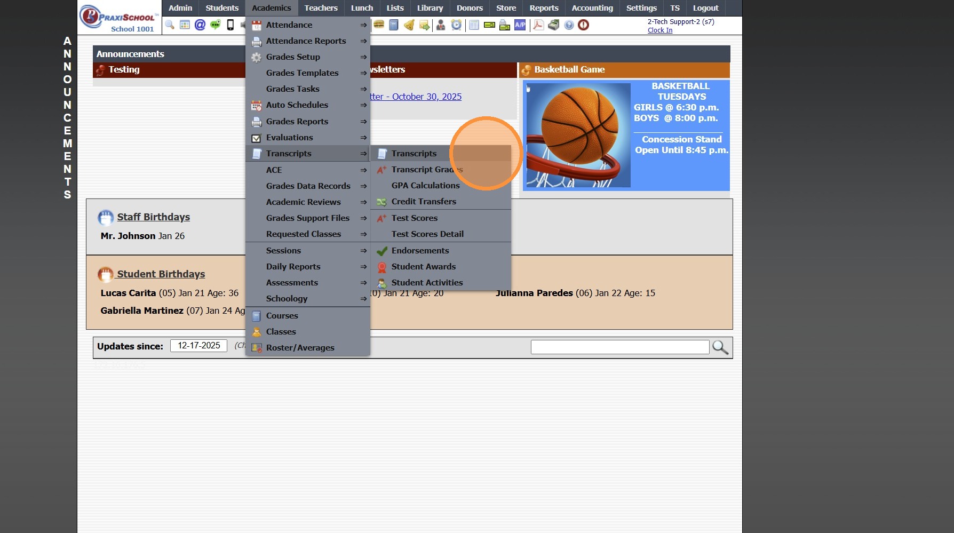
Task: Select Student Awards in the submenu
Action: (x=441, y=267)
